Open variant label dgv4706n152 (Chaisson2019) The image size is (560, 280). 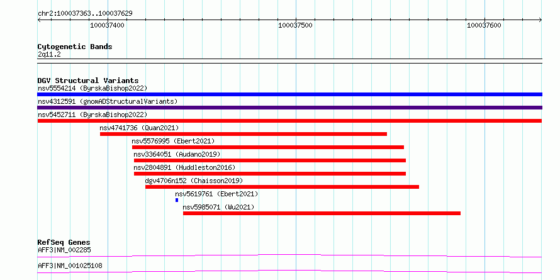click(x=194, y=181)
